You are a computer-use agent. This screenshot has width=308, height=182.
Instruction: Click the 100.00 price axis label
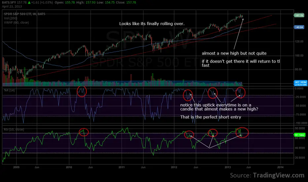point(299,56)
